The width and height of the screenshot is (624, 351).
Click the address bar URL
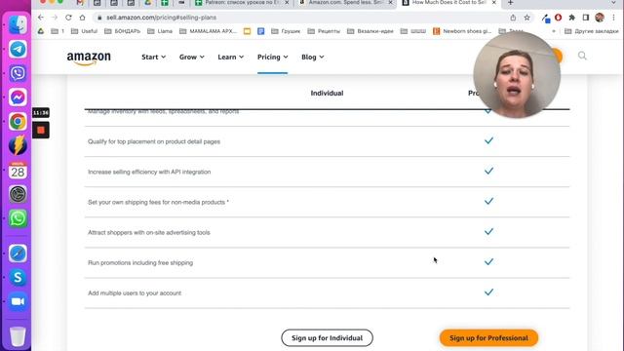tap(161, 18)
